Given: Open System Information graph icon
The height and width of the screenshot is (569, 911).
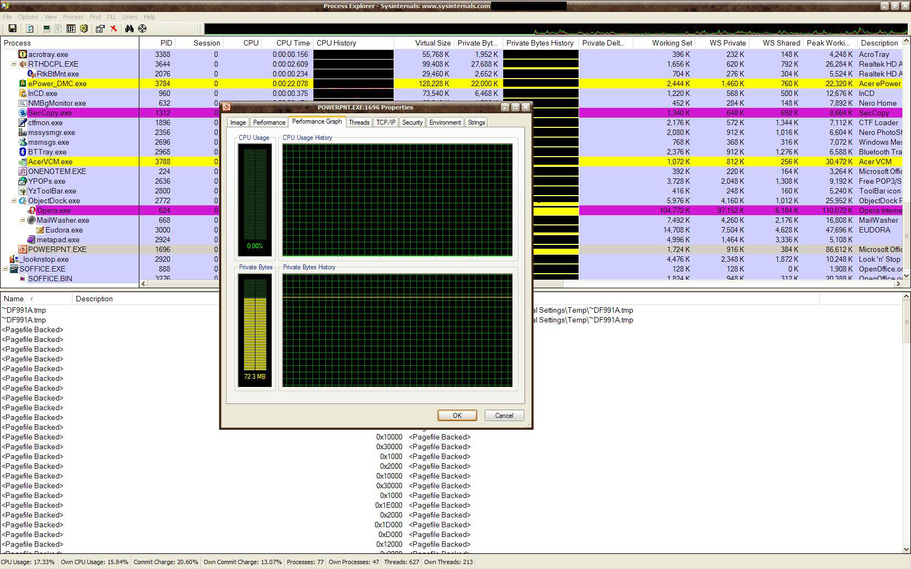Looking at the screenshot, I should [47, 29].
